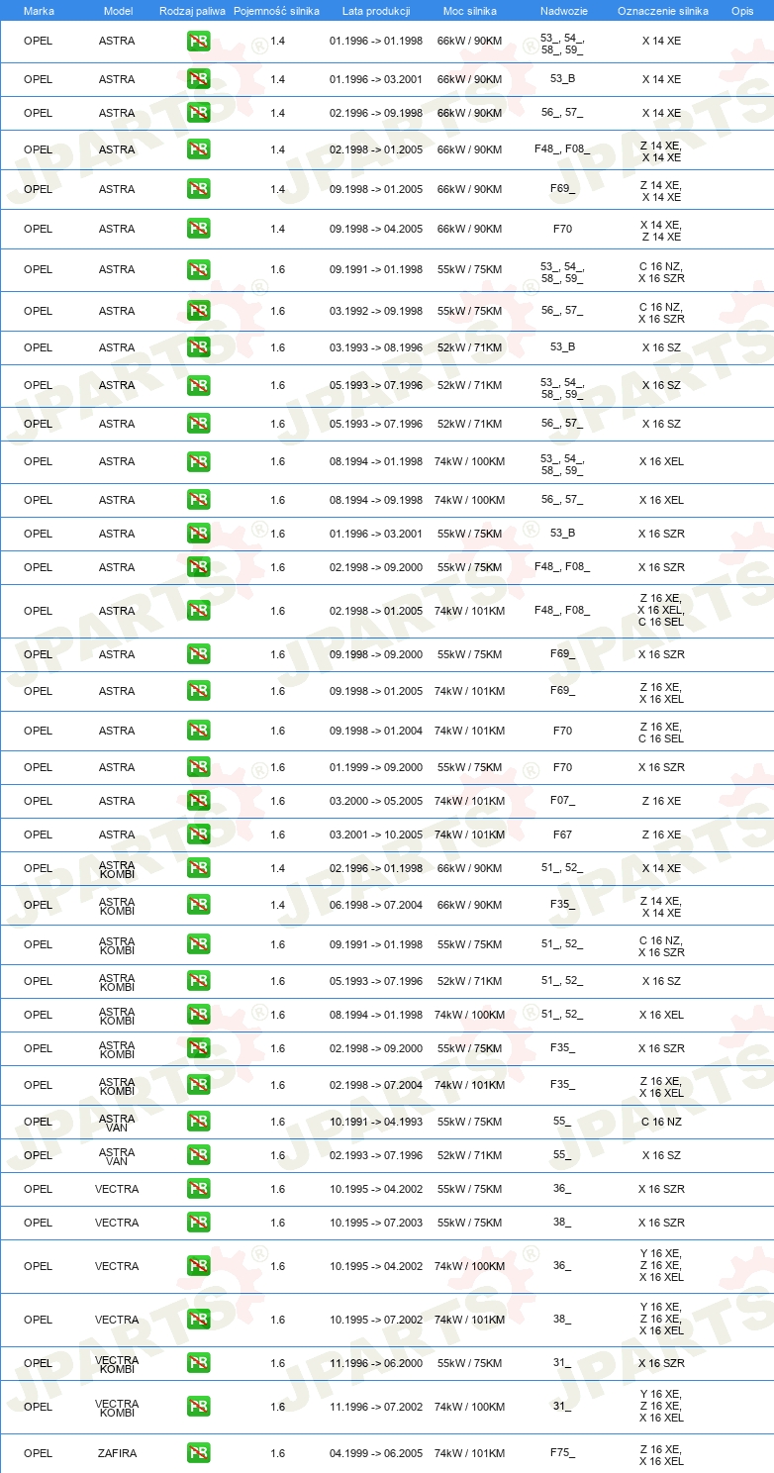This screenshot has height=1473, width=774.
Task: Click the Lata produkcji column header
Action: 376,11
